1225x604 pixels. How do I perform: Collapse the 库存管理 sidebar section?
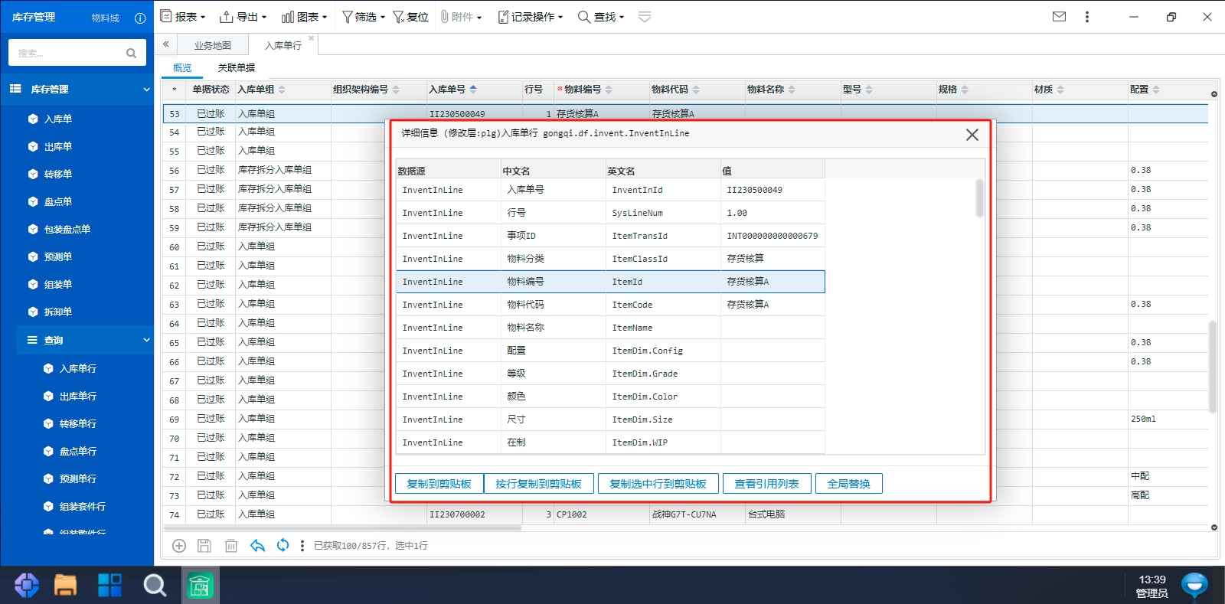tap(77, 90)
